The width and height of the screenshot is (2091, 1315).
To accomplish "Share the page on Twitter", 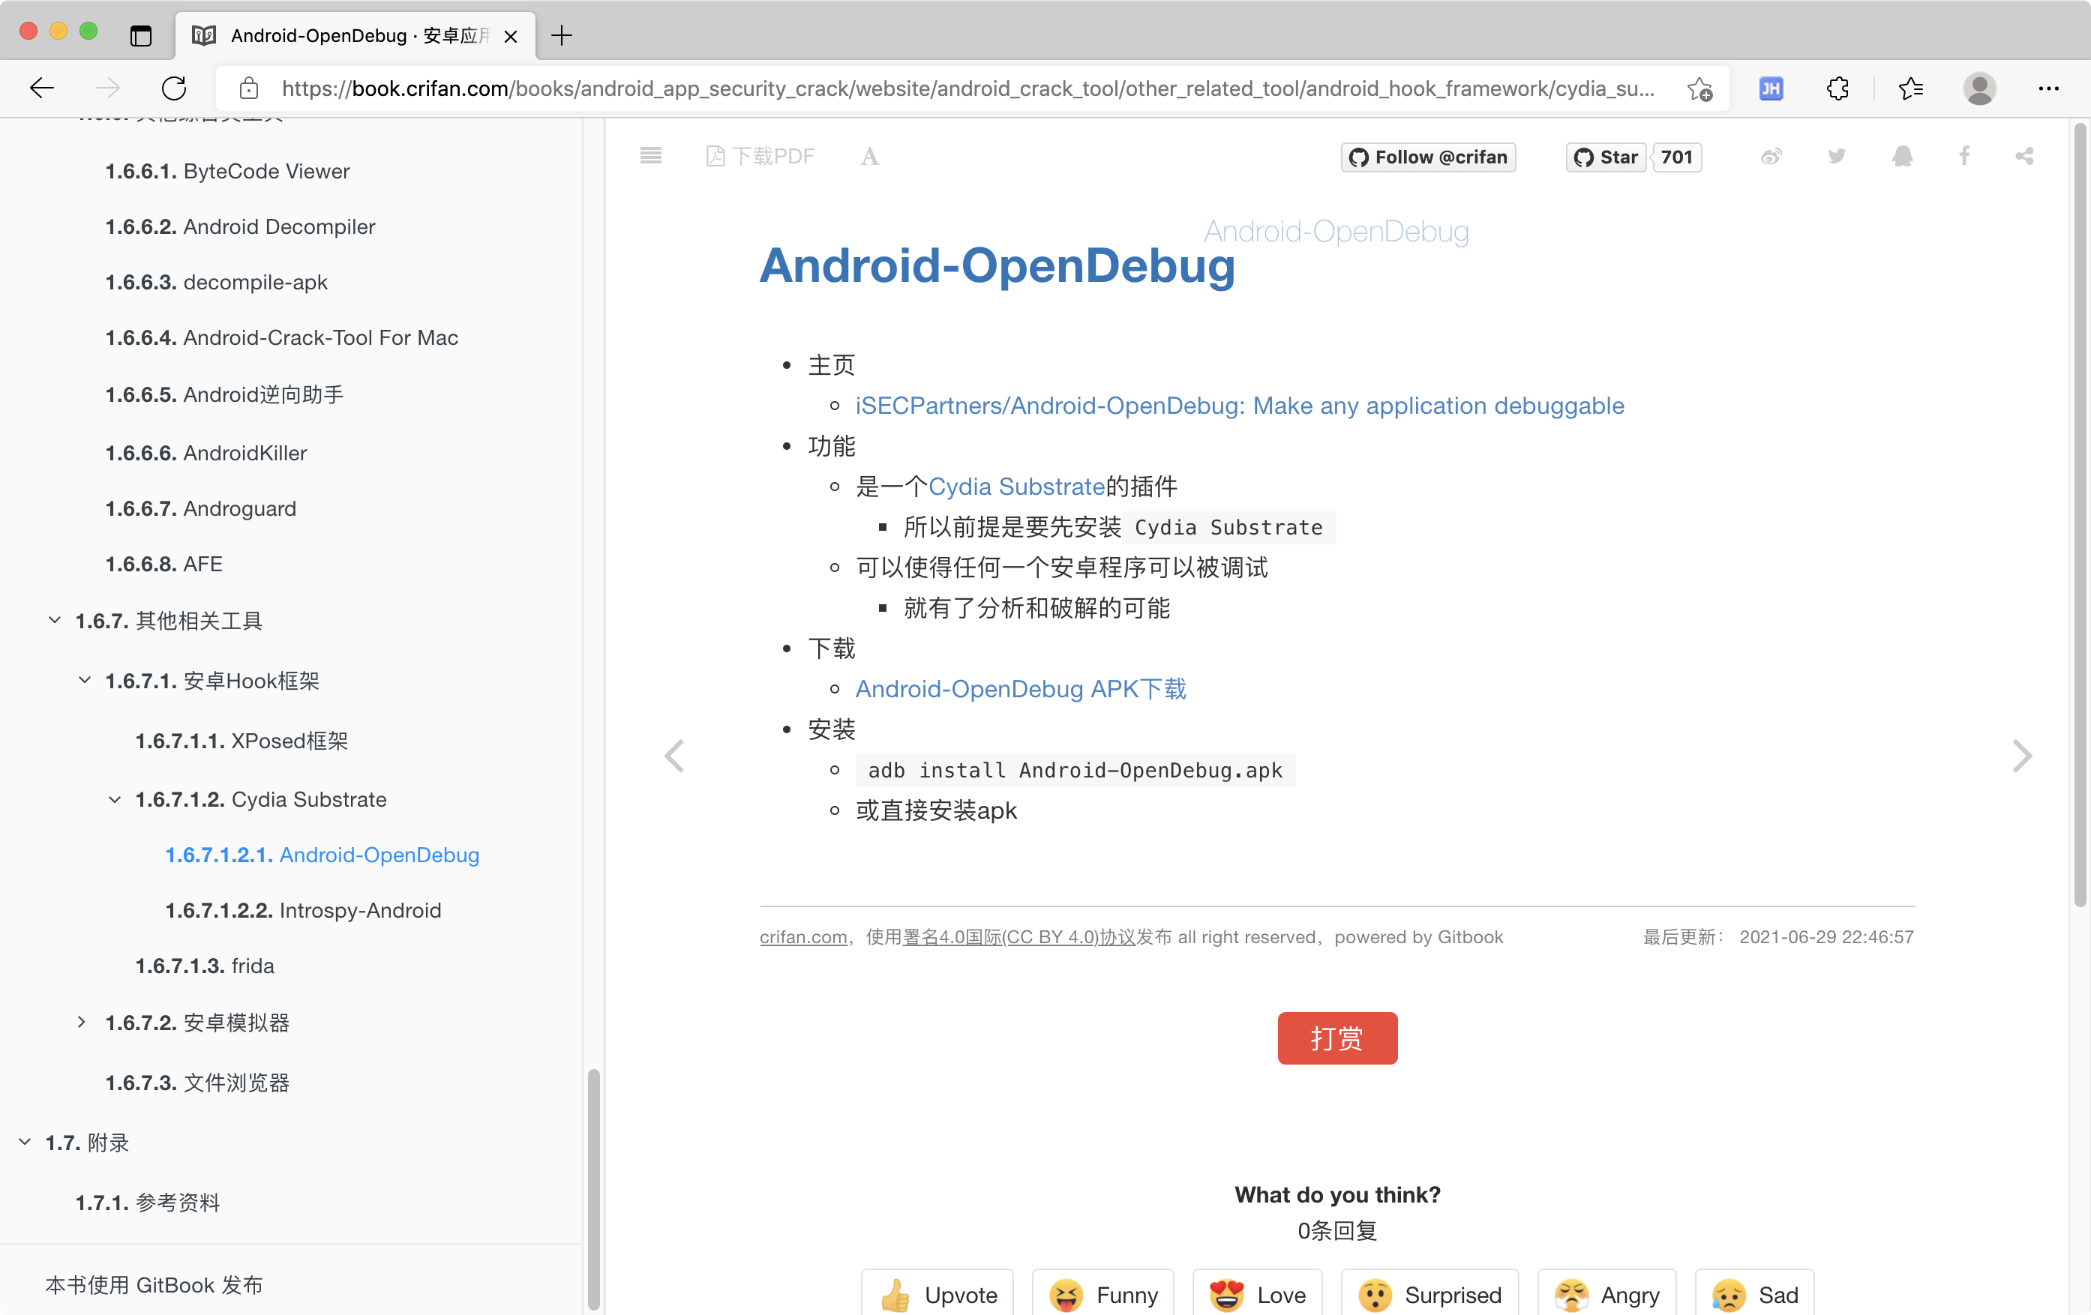I will point(1836,156).
